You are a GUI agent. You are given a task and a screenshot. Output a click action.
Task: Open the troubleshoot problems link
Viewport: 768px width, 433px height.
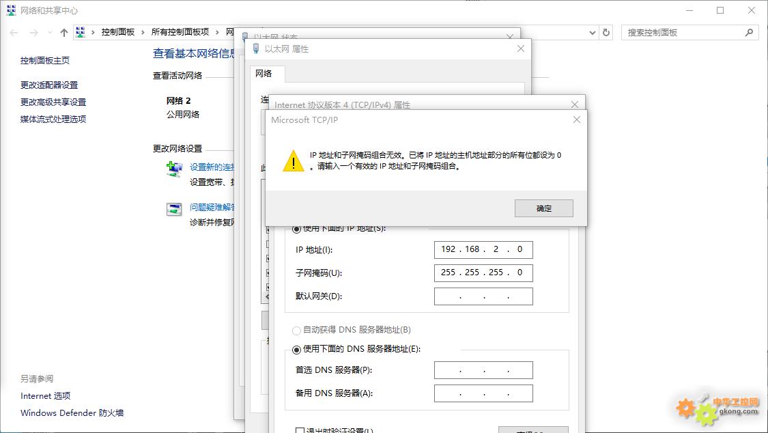[x=212, y=207]
